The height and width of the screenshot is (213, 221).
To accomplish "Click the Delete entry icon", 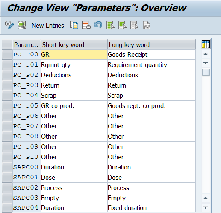I will (x=86, y=25).
